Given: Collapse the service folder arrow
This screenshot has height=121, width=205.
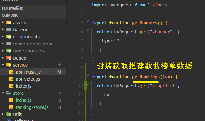Looking at the screenshot, I should tap(3, 65).
